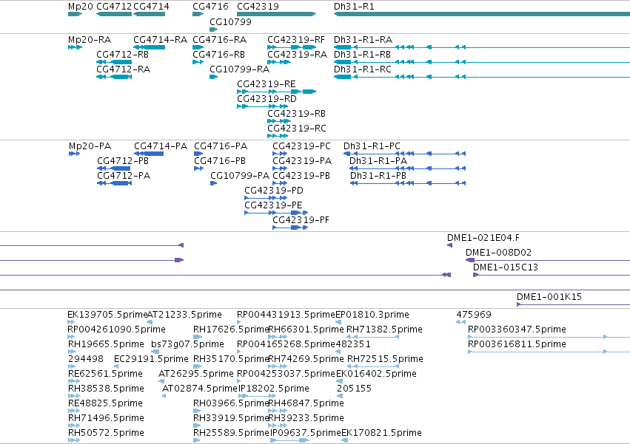This screenshot has height=444, width=630.
Task: Click EST AT26295.5prime
Action: coord(195,375)
